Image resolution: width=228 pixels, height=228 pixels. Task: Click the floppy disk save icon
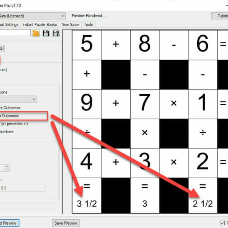[46, 33]
